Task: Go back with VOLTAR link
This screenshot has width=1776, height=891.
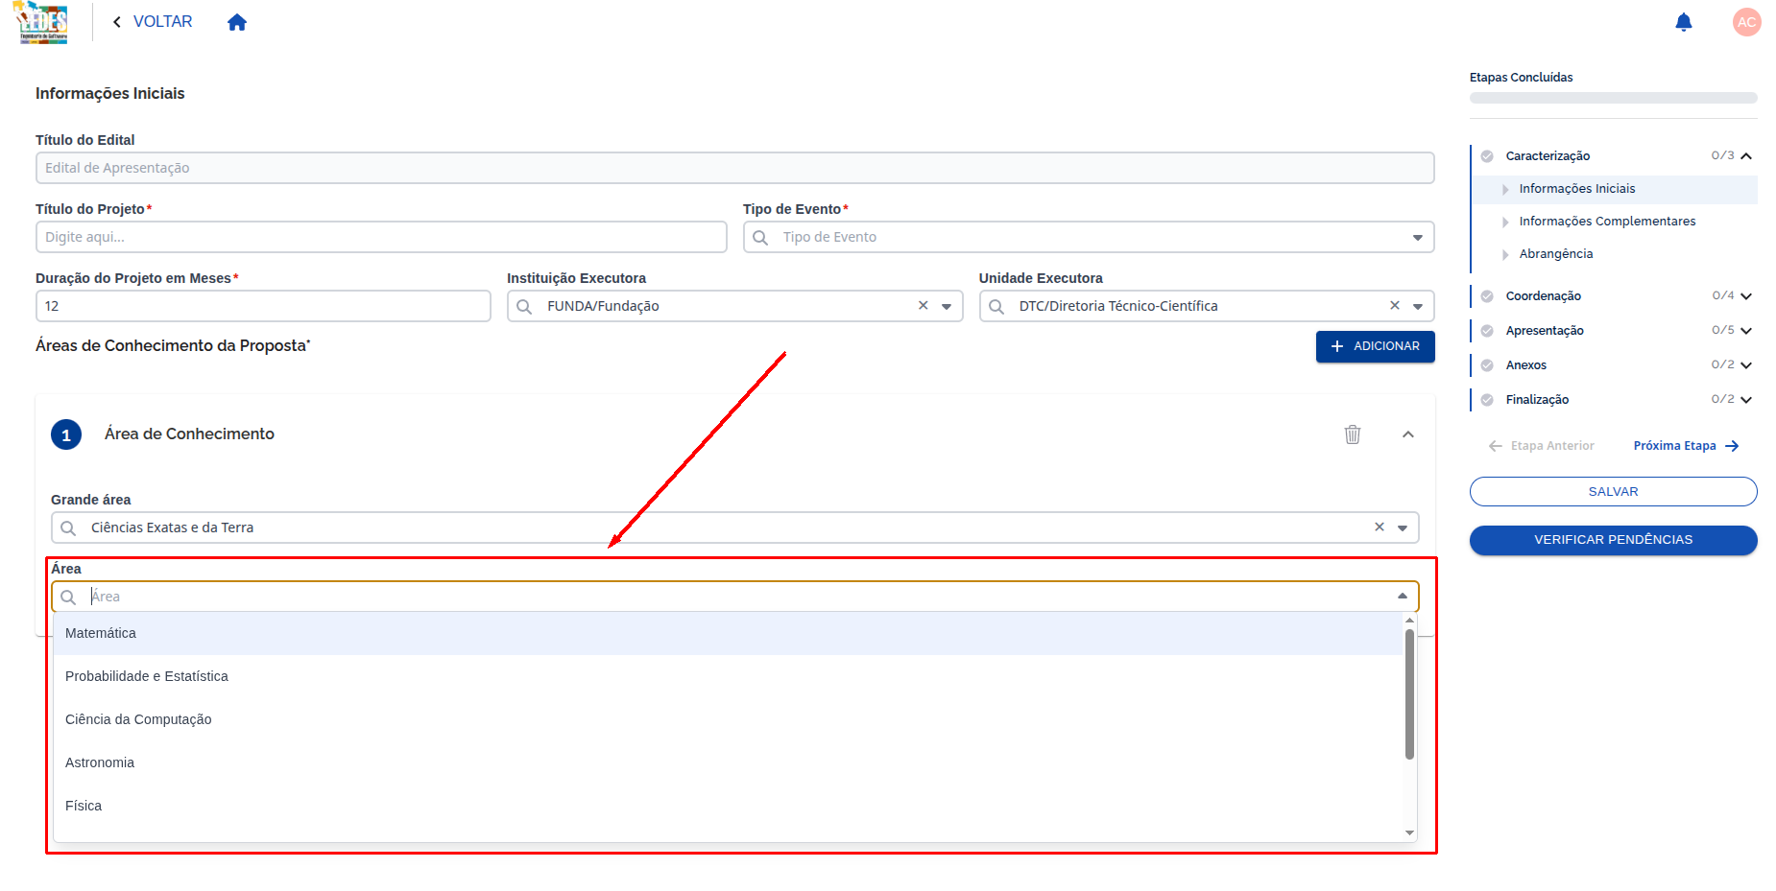Action: tap(153, 21)
